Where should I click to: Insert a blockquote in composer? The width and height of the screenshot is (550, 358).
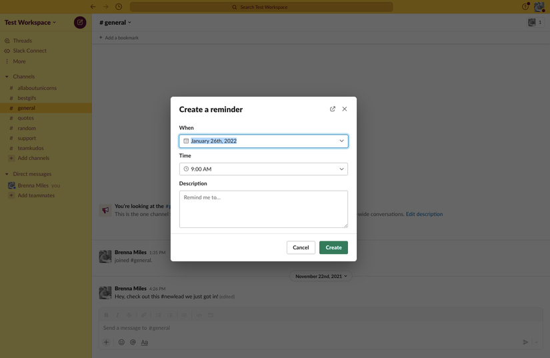(184, 315)
